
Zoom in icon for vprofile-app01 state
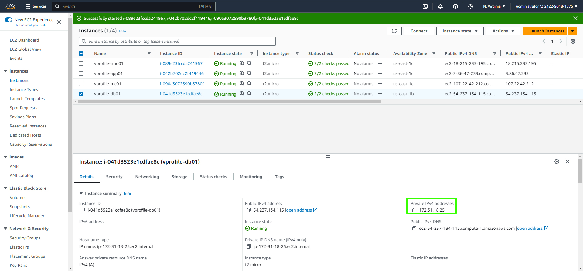[242, 73]
